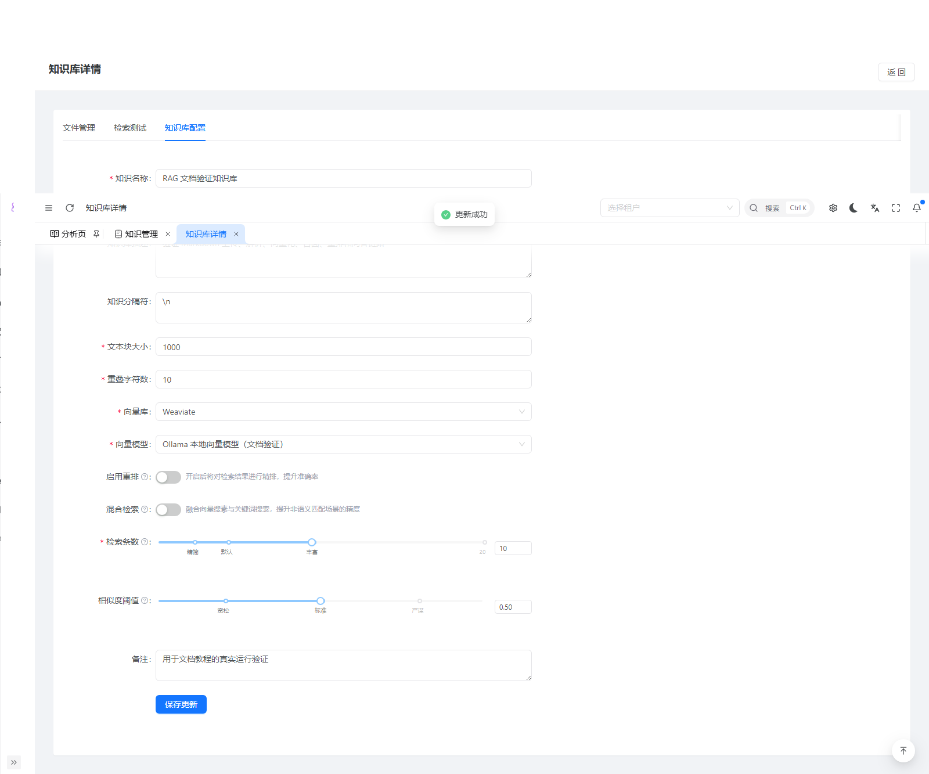Click the 默认 mark on 检索条数 slider
929x774 pixels.
click(x=226, y=552)
